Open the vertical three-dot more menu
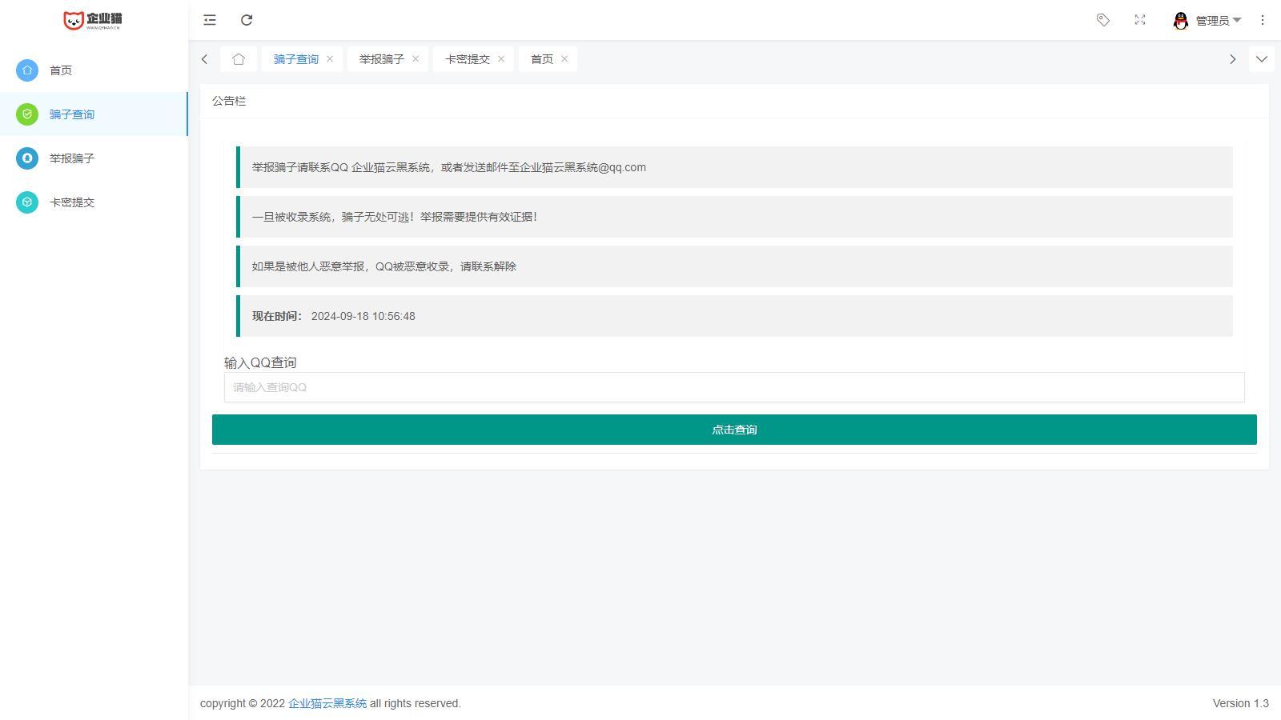Viewport: 1281px width, 720px height. coord(1263,20)
